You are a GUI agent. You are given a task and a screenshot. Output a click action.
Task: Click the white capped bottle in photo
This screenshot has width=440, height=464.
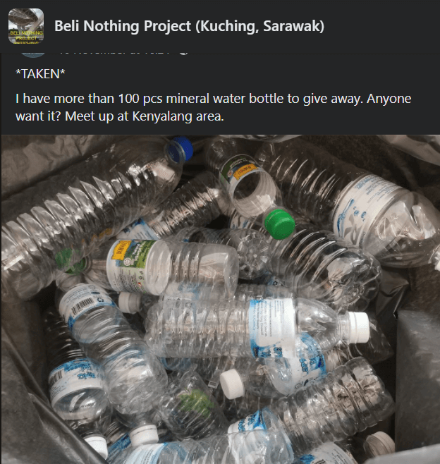pyautogui.click(x=257, y=328)
